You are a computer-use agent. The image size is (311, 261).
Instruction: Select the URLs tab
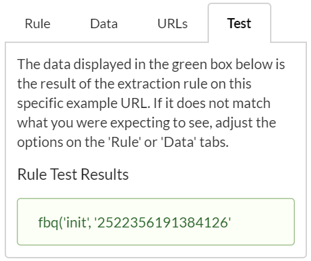173,23
